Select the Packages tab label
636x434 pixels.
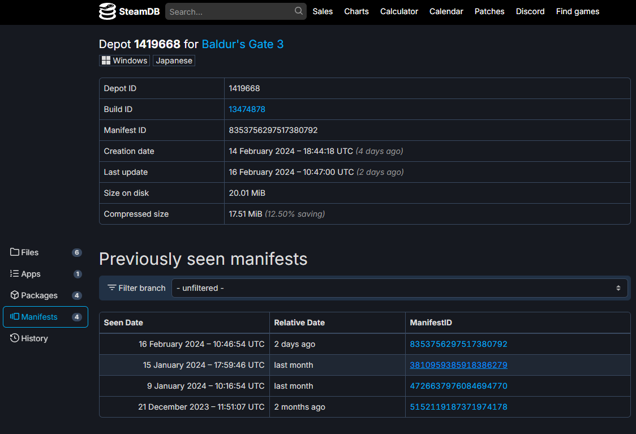[40, 295]
